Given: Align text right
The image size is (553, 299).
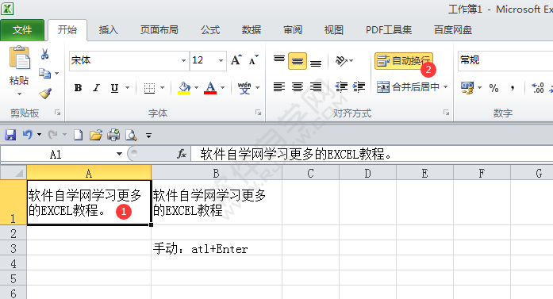Looking at the screenshot, I should point(316,86).
